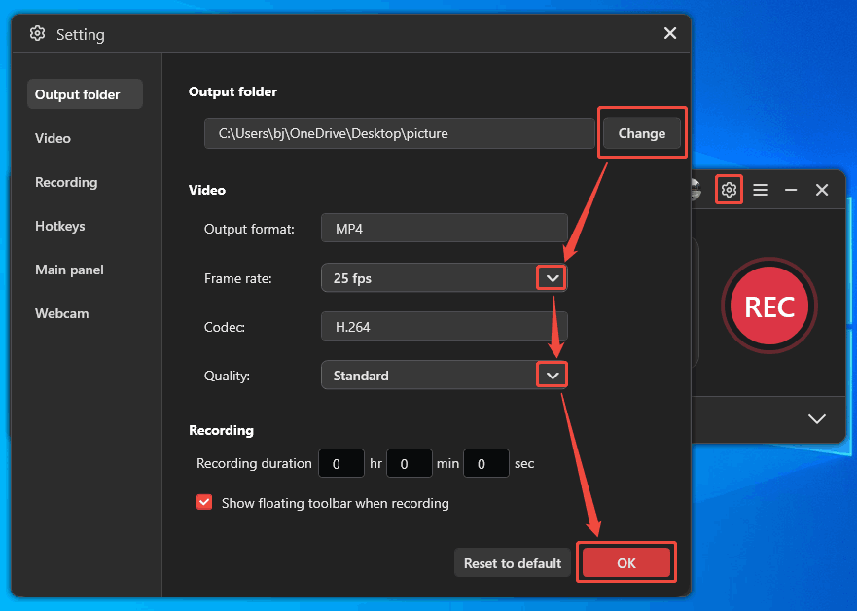Click Reset to default
Image resolution: width=857 pixels, height=611 pixels.
click(512, 562)
